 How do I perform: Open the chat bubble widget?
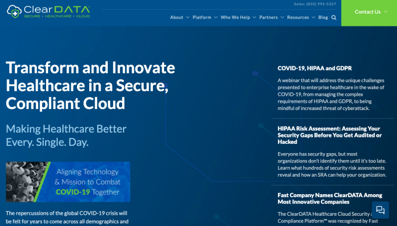[x=380, y=210]
